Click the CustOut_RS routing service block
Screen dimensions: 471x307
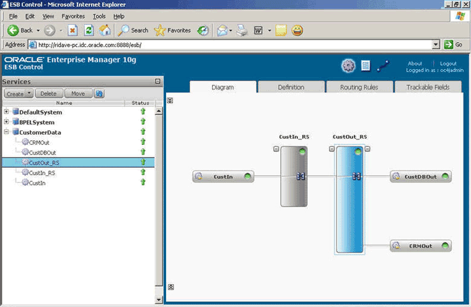point(349,200)
